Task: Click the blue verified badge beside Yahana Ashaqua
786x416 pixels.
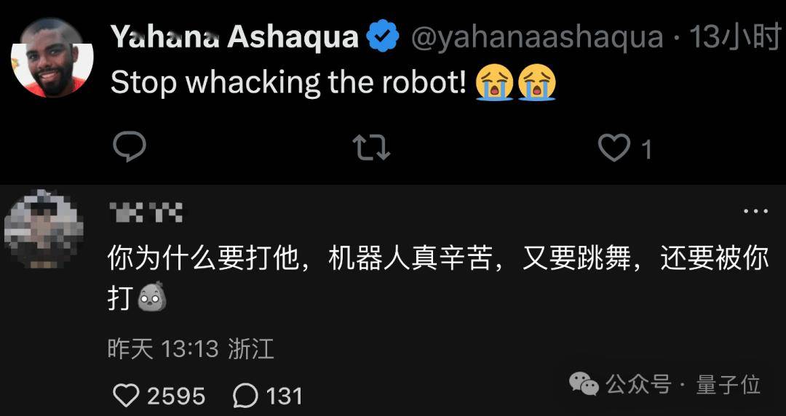Action: (x=383, y=37)
